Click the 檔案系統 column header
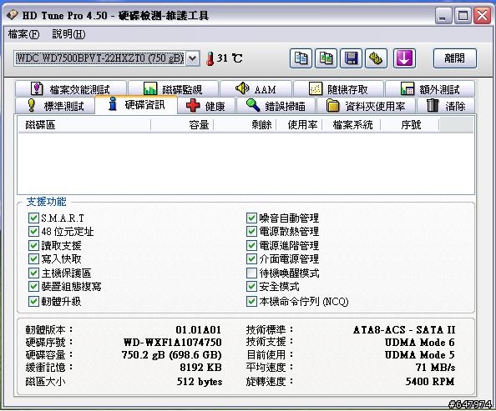496x411 pixels. tap(351, 125)
